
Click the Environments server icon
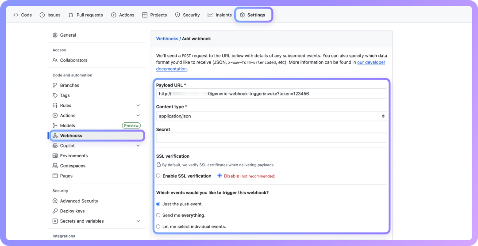(x=55, y=156)
